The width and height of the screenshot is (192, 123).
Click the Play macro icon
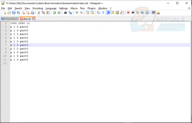(x=138, y=13)
